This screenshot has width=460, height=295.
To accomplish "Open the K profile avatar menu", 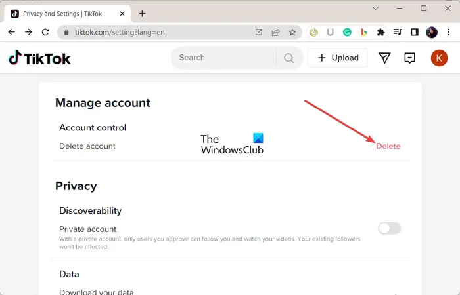I will pyautogui.click(x=439, y=58).
